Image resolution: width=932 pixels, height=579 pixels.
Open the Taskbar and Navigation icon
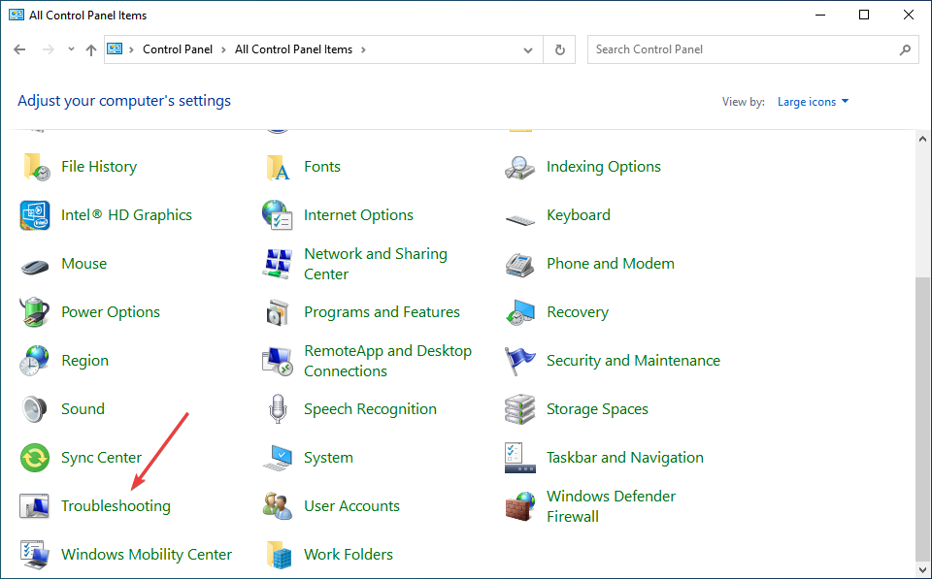(x=520, y=458)
